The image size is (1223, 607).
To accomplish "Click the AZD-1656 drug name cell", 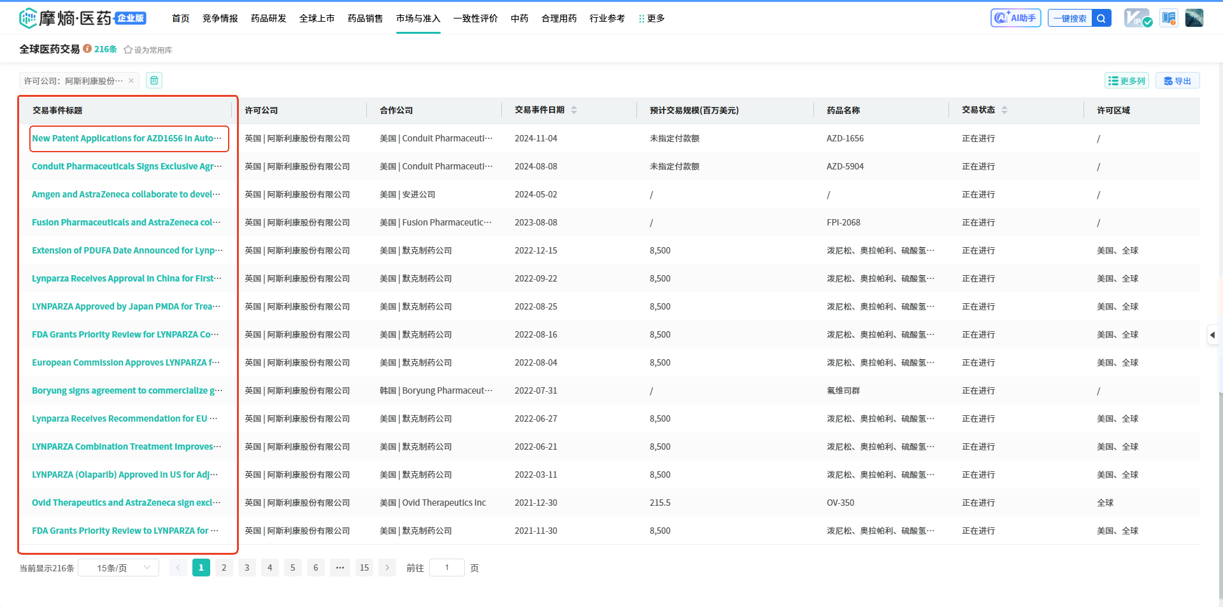I will (x=845, y=138).
